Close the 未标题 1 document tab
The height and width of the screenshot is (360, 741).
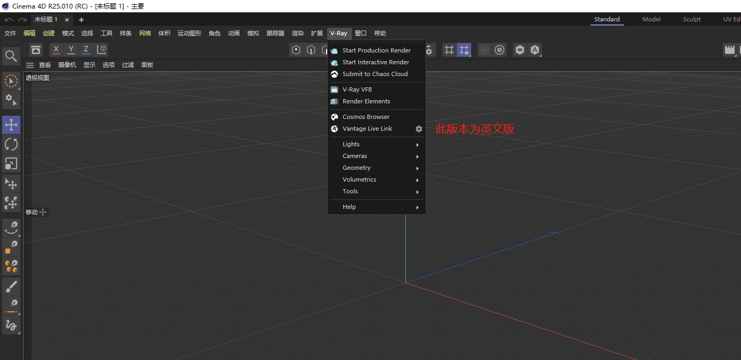point(67,20)
